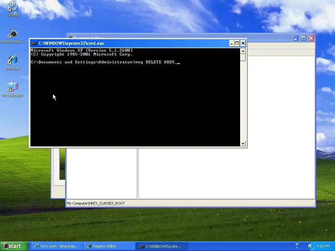
Task: Maximize the cmd.exe window
Action: click(x=237, y=43)
